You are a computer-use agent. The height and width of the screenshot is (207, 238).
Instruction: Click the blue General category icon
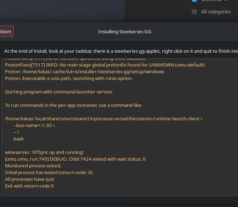[x=194, y=1]
